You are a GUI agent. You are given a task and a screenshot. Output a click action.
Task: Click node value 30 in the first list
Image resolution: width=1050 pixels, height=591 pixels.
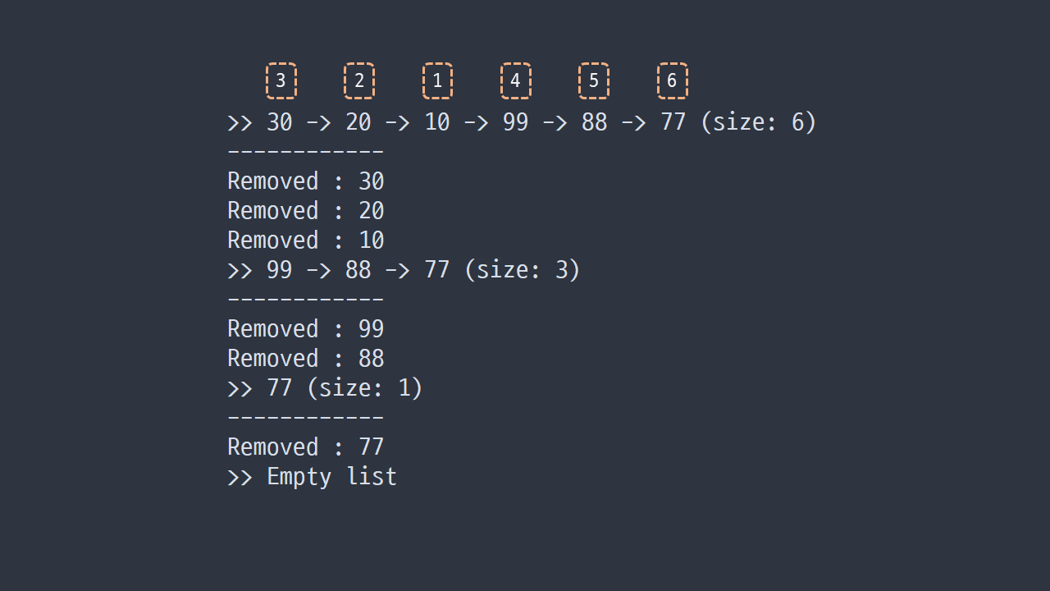[x=280, y=123]
